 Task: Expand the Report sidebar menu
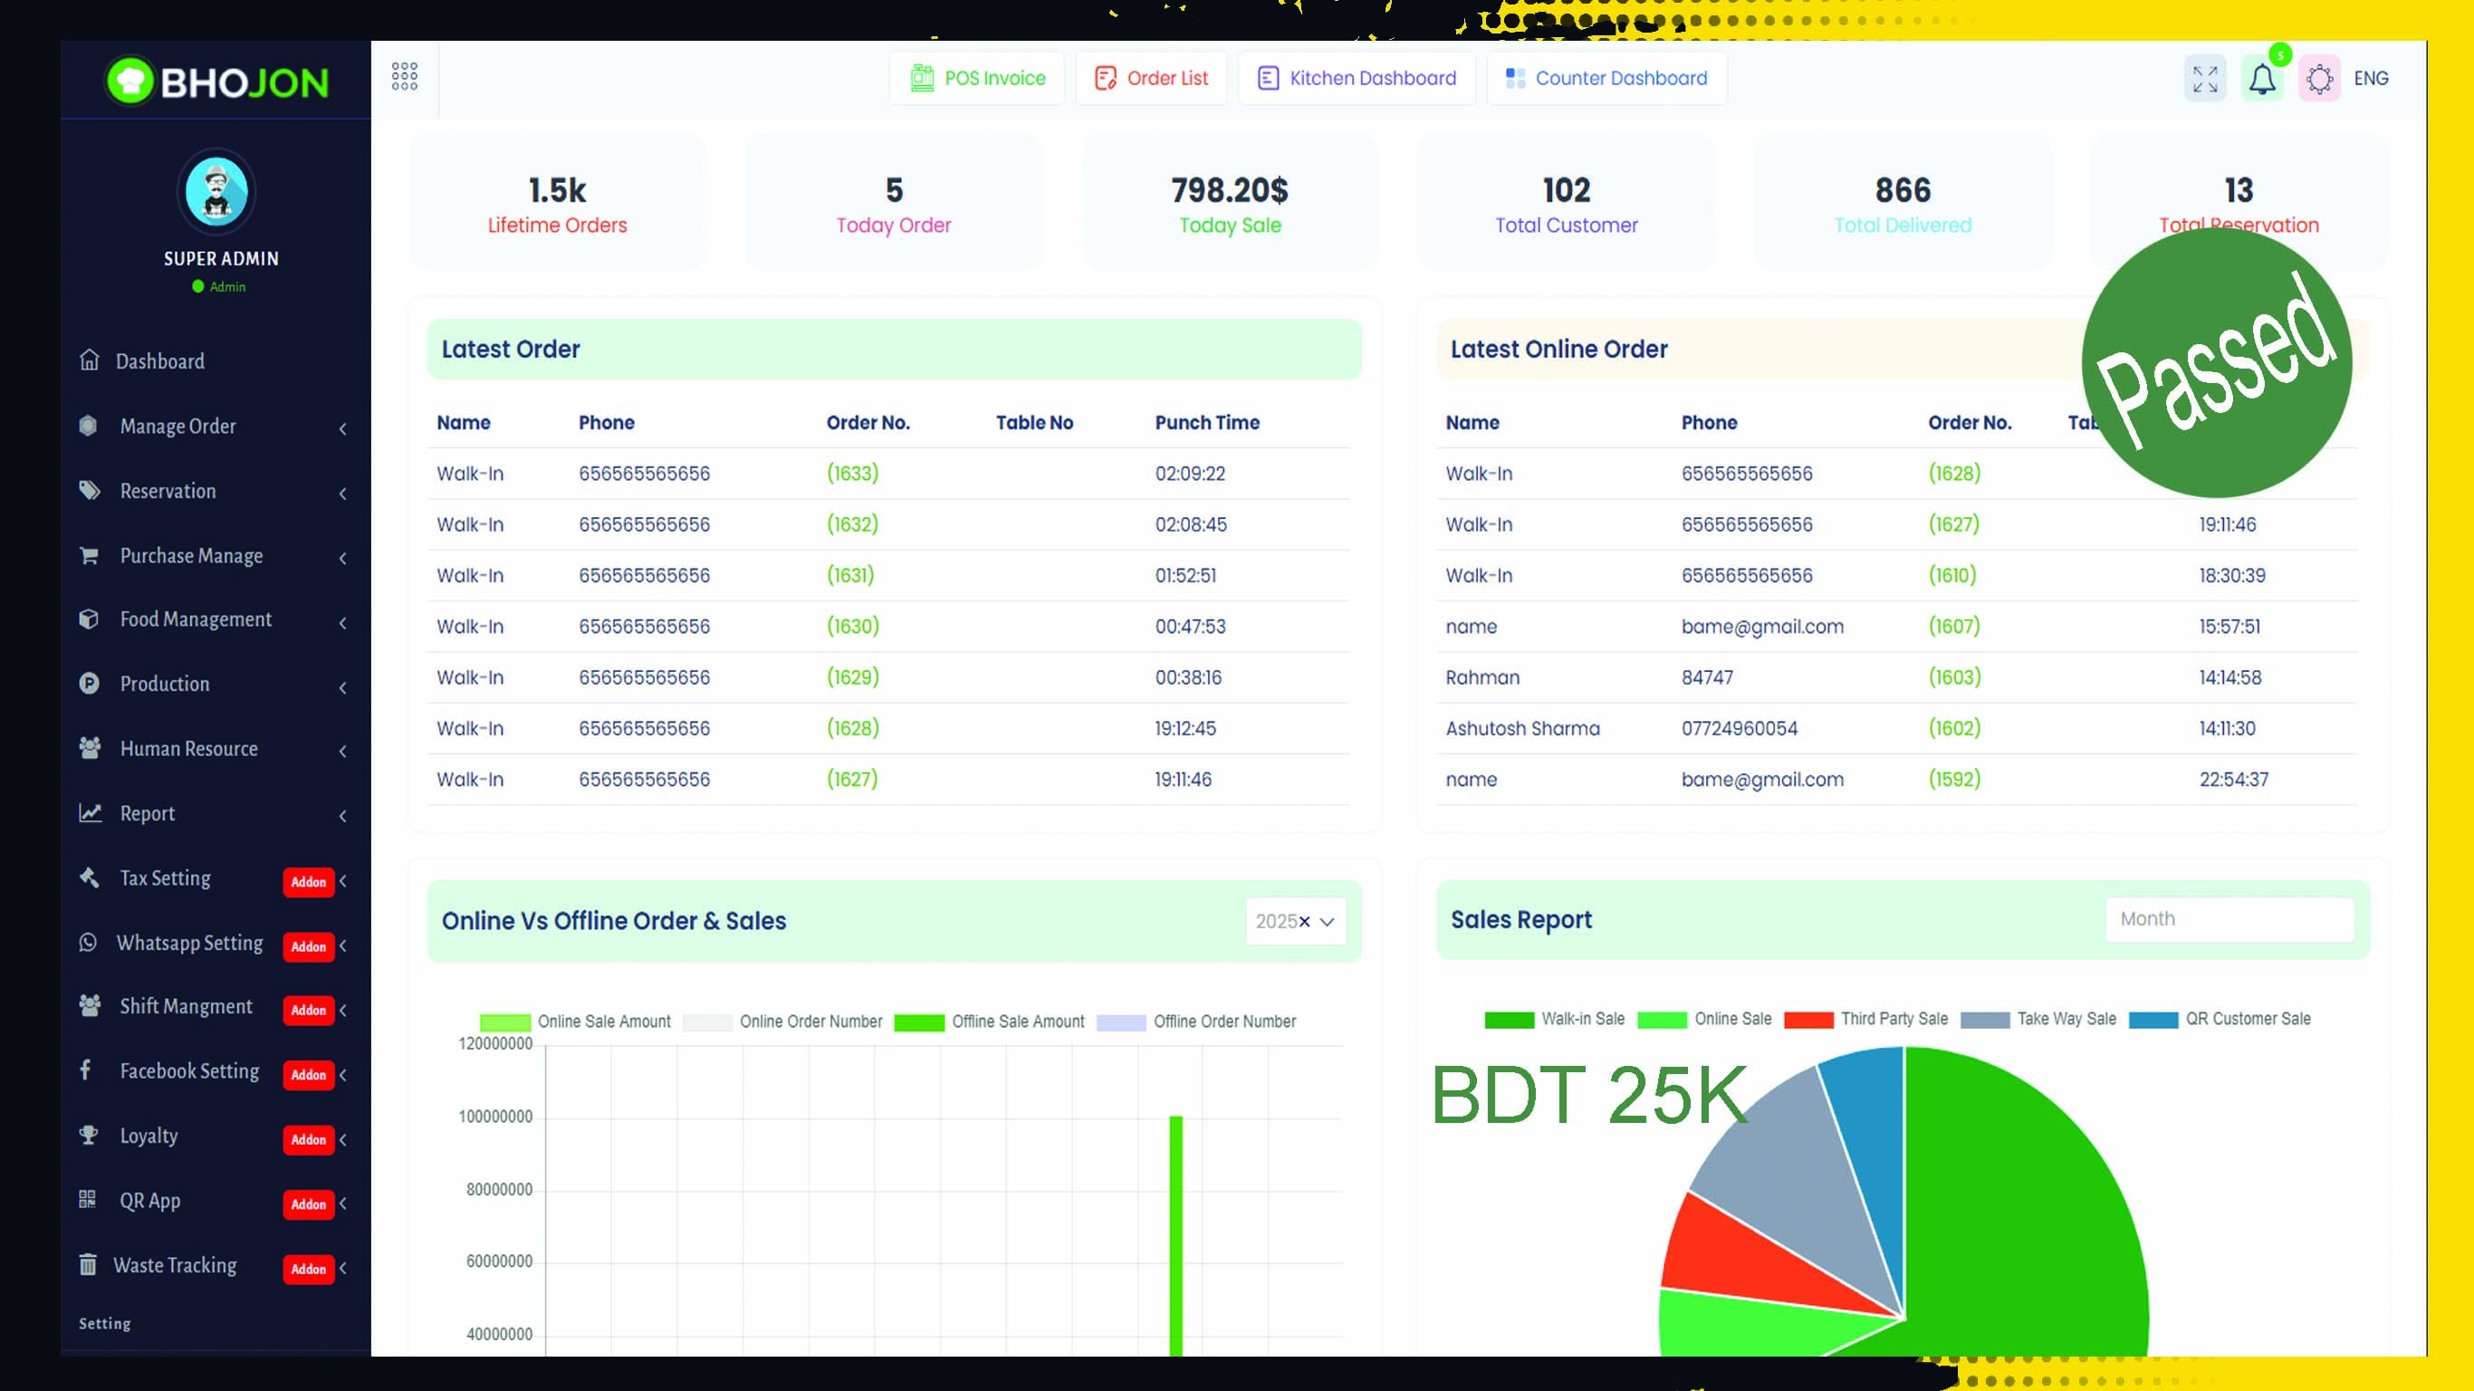[147, 812]
